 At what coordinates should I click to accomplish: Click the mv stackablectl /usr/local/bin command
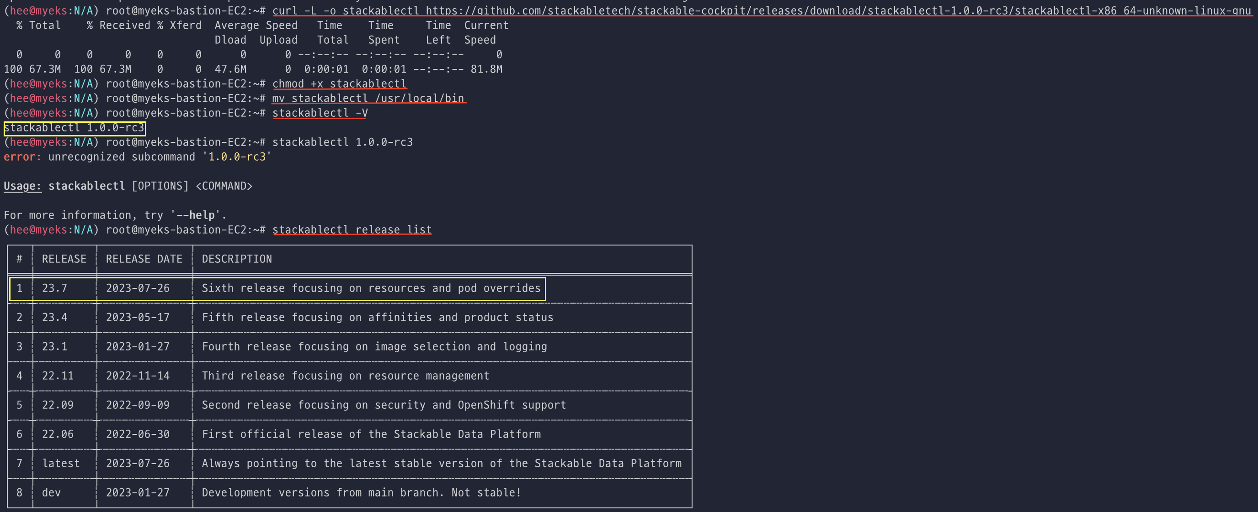point(368,99)
